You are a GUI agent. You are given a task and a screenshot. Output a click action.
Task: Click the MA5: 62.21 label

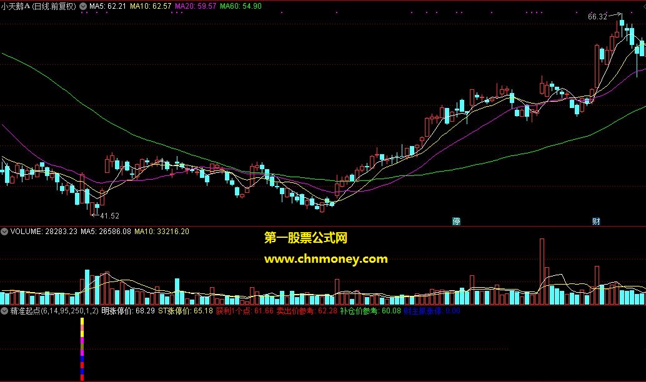pyautogui.click(x=107, y=6)
